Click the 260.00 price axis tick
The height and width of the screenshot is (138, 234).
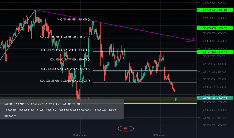pyautogui.click(x=215, y=110)
